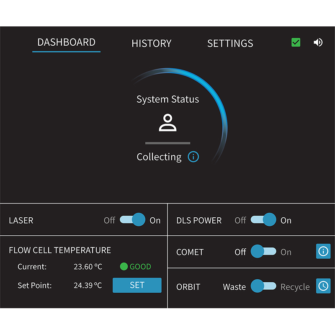335x335 pixels.
Task: Click the COMET On label
Action: pos(286,252)
